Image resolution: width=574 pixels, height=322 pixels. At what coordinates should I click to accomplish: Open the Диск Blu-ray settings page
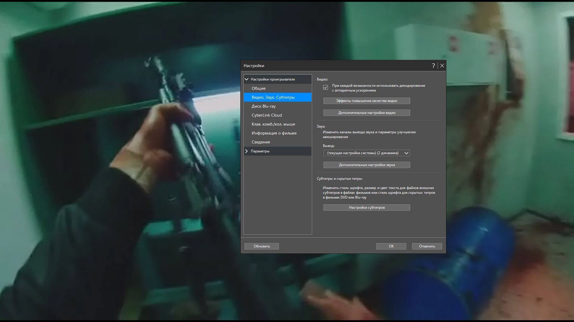(278, 106)
